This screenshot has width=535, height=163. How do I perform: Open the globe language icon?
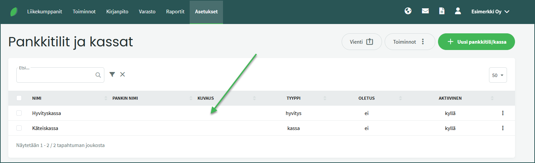(408, 11)
